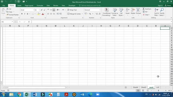Click Decrease Indent icon
This screenshot has width=173, height=97.
[x=58, y=14]
